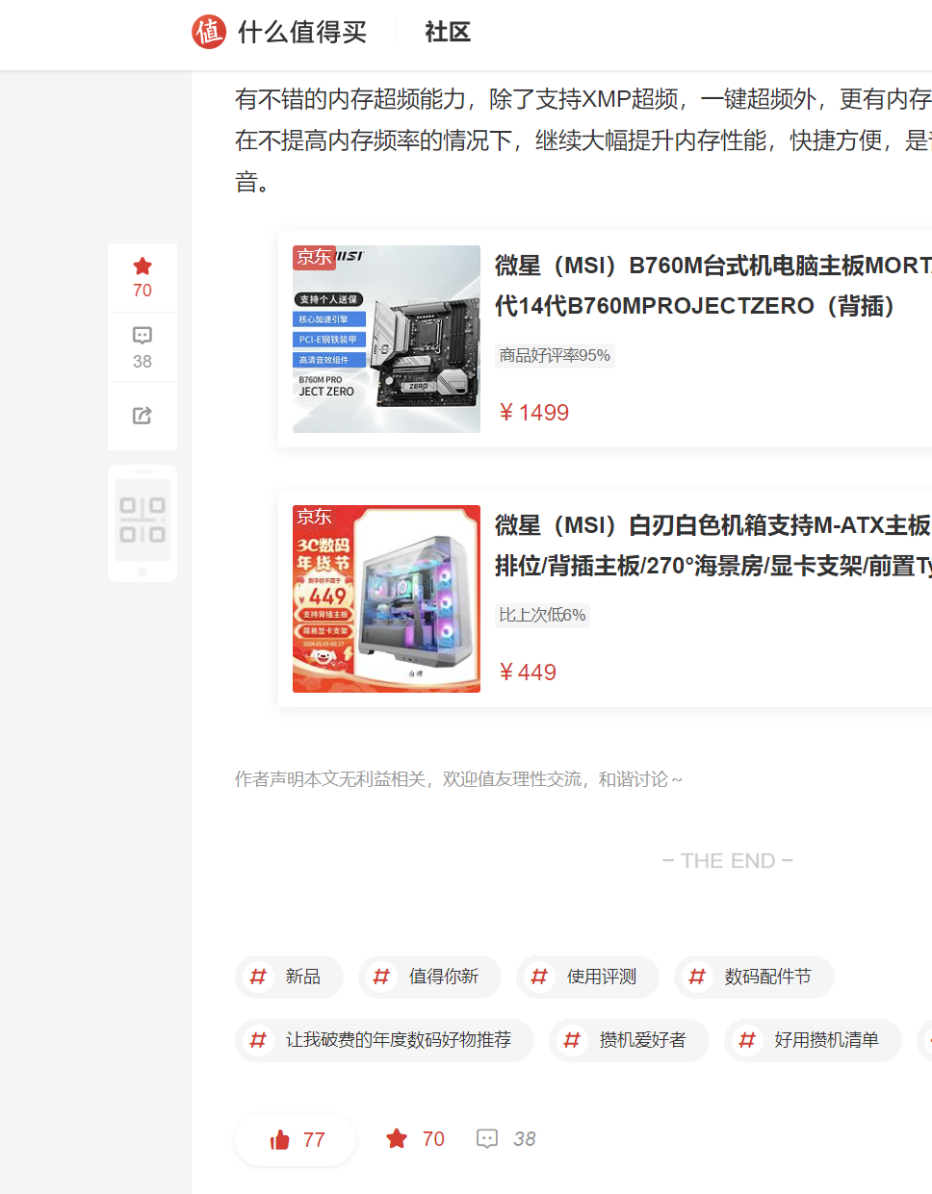
Task: Open the 新品 hashtag
Action: [289, 977]
